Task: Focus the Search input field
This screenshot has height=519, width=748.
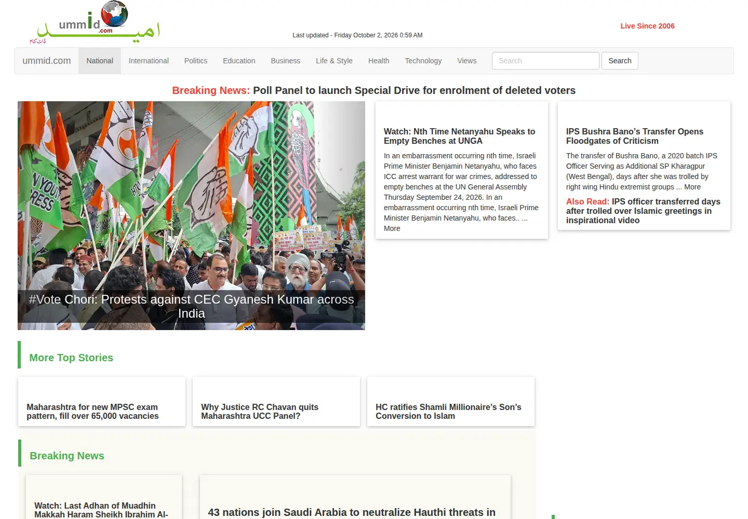Action: pos(545,61)
